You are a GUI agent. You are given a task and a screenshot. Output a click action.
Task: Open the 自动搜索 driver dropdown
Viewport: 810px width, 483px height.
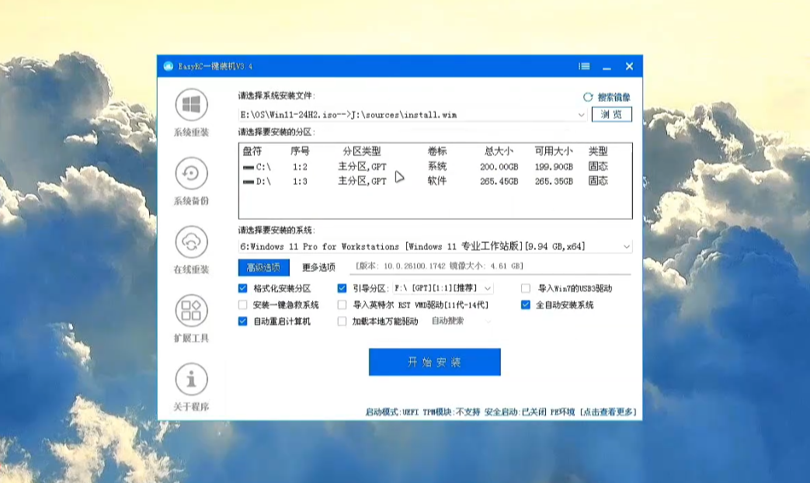tap(488, 321)
